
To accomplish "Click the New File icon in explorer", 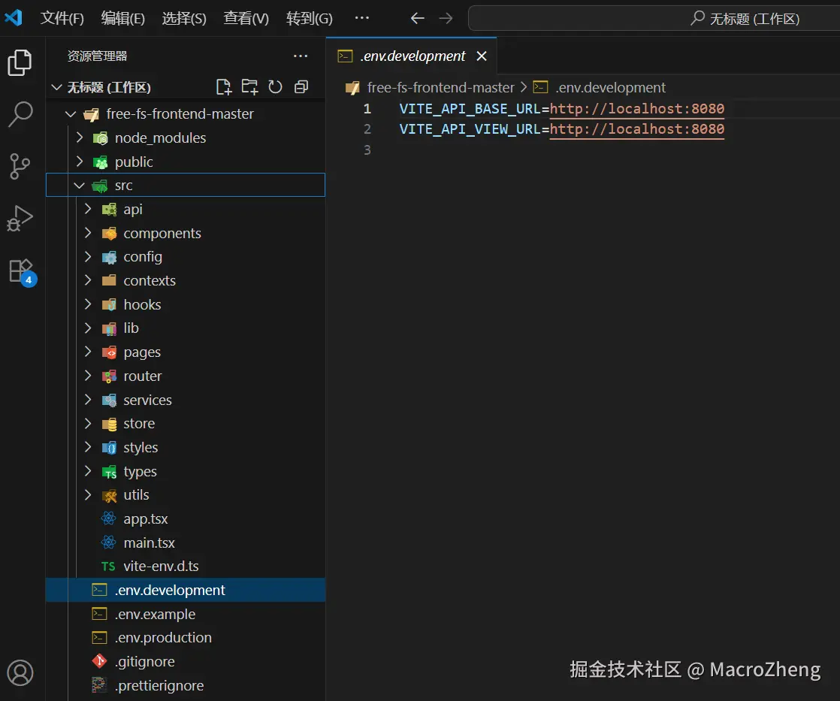I will click(x=224, y=87).
